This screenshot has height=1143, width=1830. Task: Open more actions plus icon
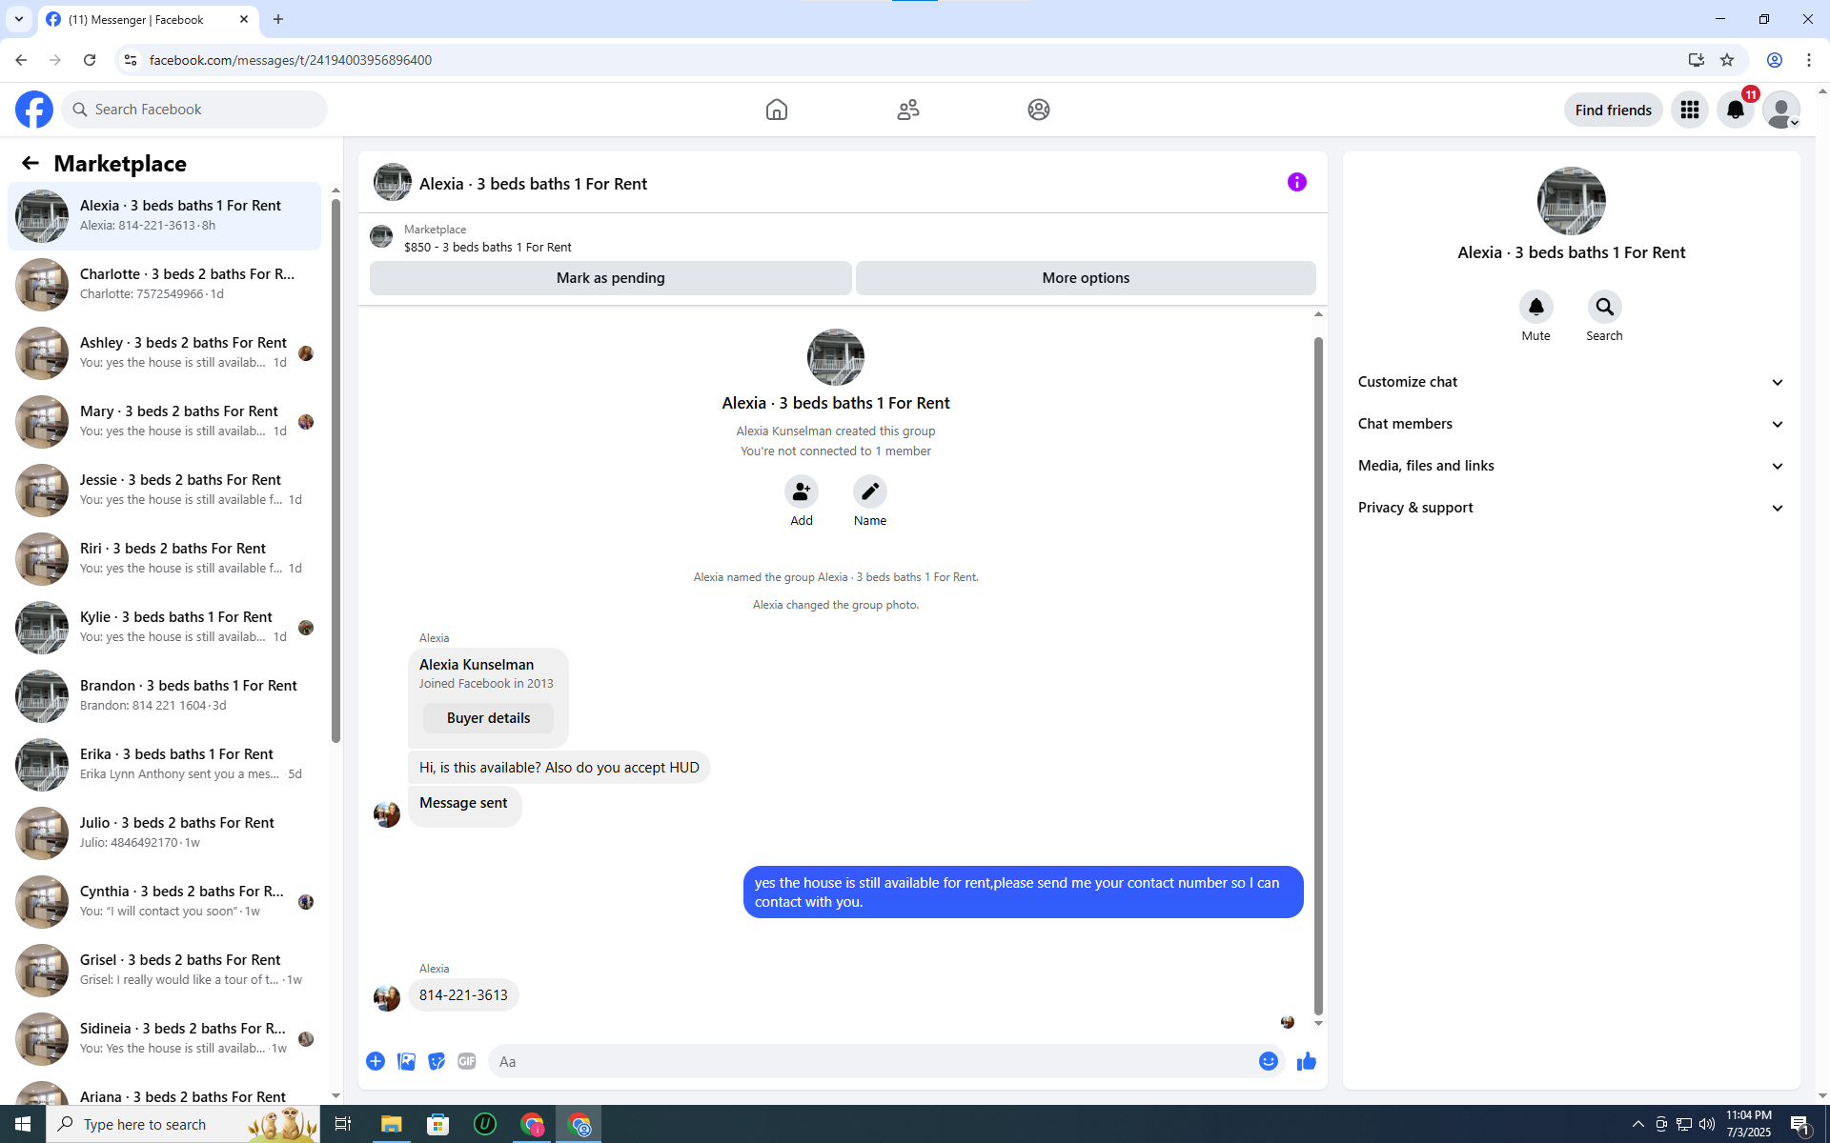point(376,1061)
